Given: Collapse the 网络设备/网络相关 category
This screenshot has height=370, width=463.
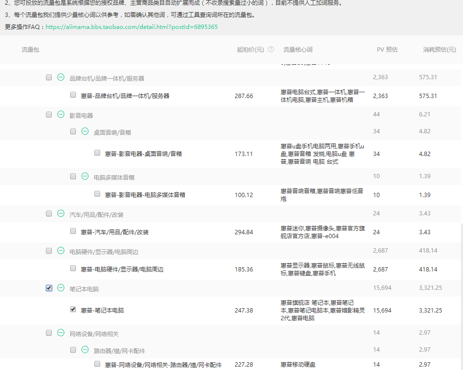Looking at the screenshot, I should [60, 332].
